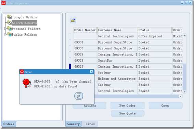Select the Today's Orders folder icon
The image size is (194, 129).
tap(9, 17)
